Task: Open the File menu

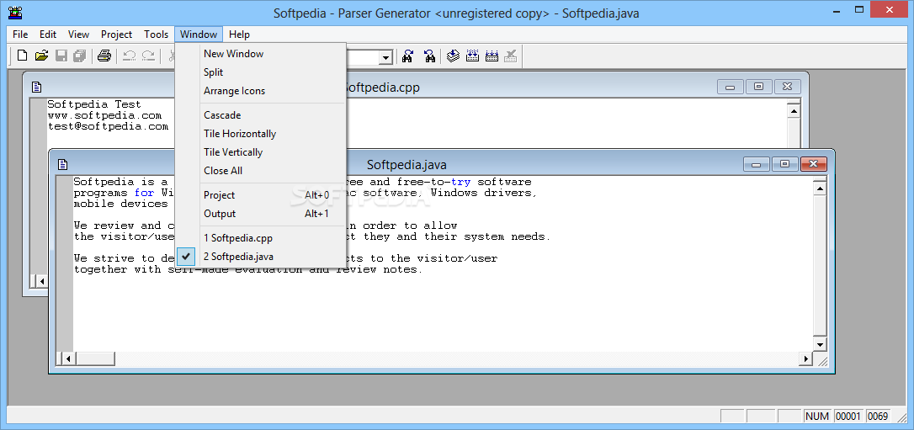Action: pyautogui.click(x=20, y=35)
